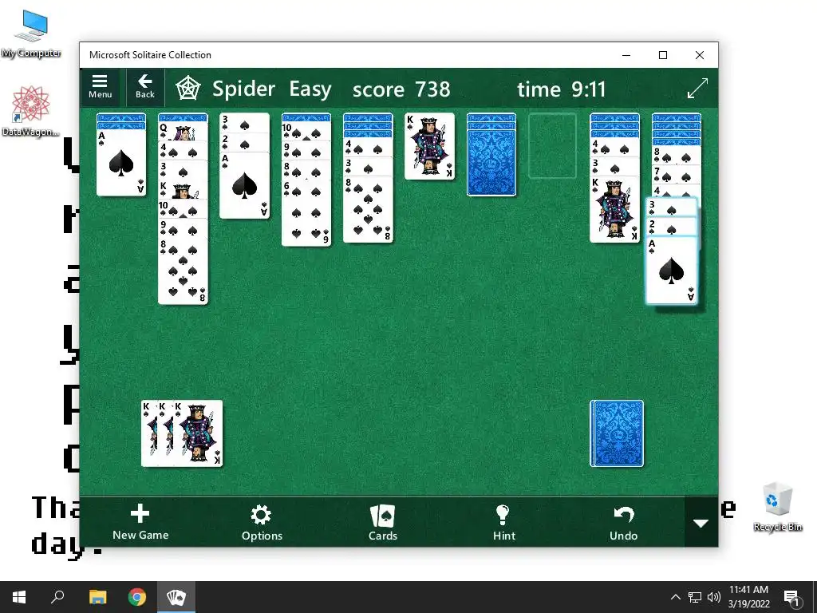Screen dimensions: 817x613
Task: Select the 8 of spades in the tenth column
Action: pos(677,154)
